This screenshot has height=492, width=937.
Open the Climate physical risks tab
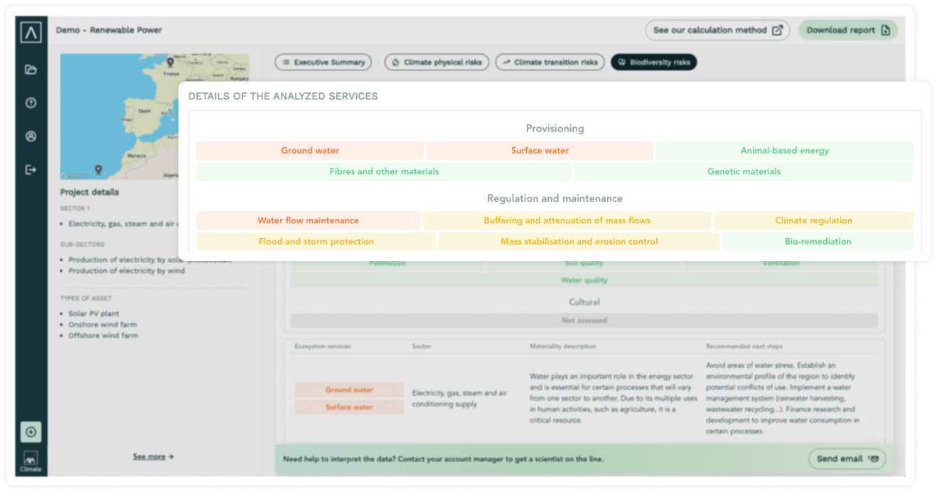437,63
